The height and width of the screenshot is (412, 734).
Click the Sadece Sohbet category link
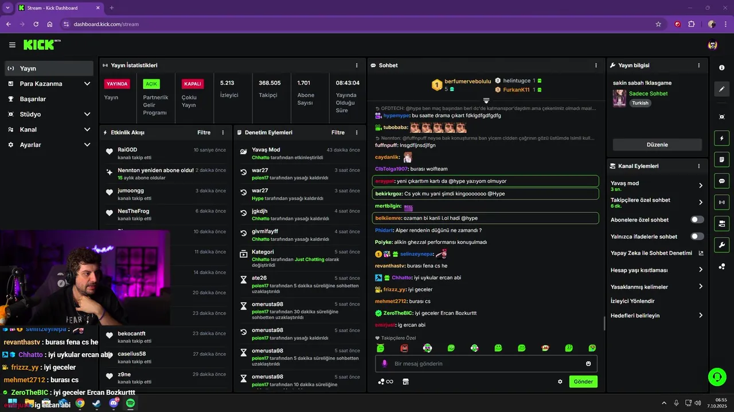click(x=648, y=93)
